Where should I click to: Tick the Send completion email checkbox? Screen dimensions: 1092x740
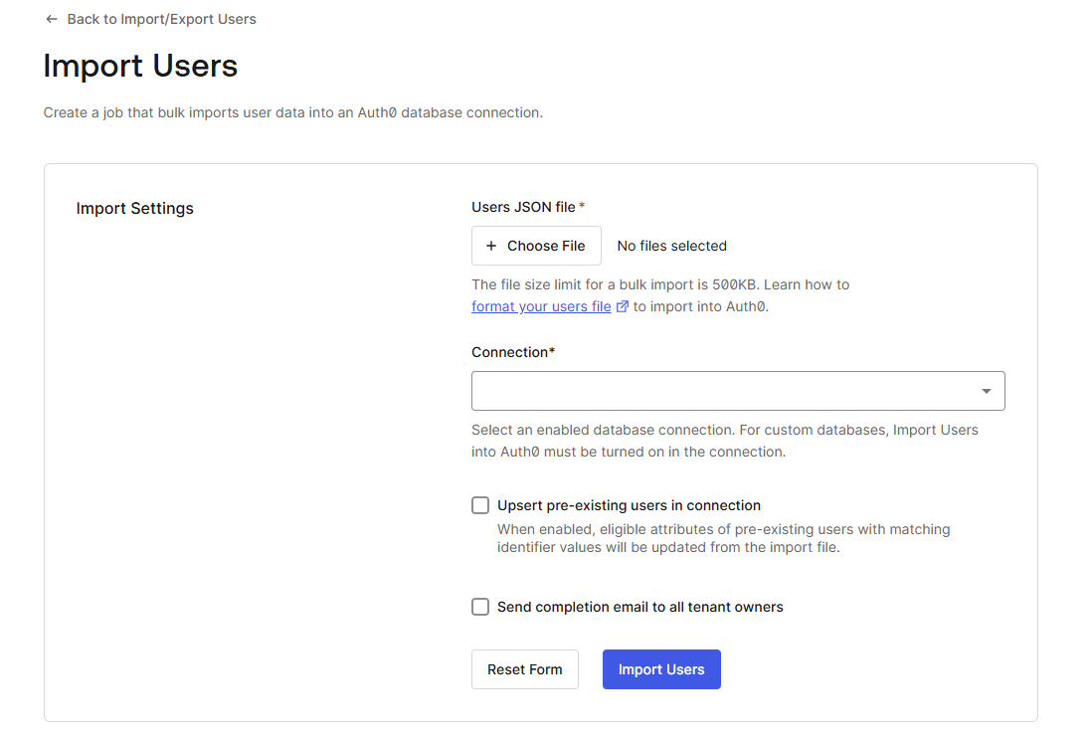(480, 607)
